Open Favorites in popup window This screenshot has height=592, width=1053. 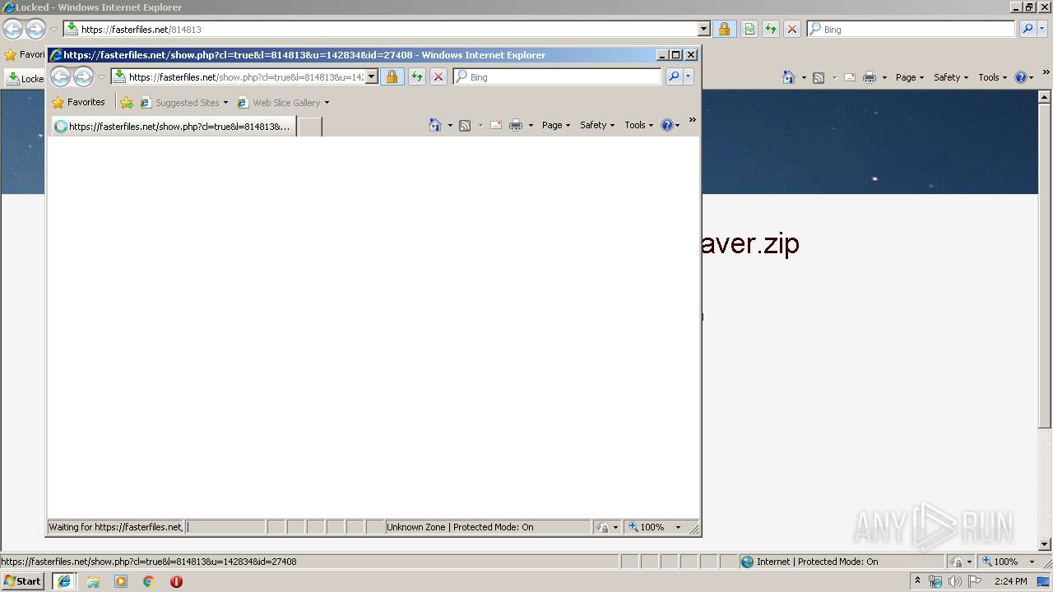(78, 103)
